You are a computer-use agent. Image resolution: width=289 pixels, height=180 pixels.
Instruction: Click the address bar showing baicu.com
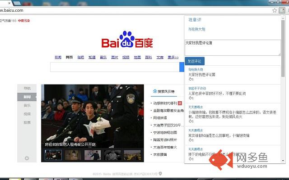point(135,10)
